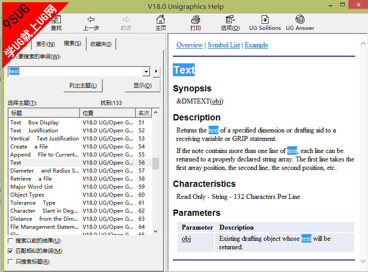This screenshot has height=272, width=368.
Task: Expand the search word dropdown arrow
Action: 146,71
